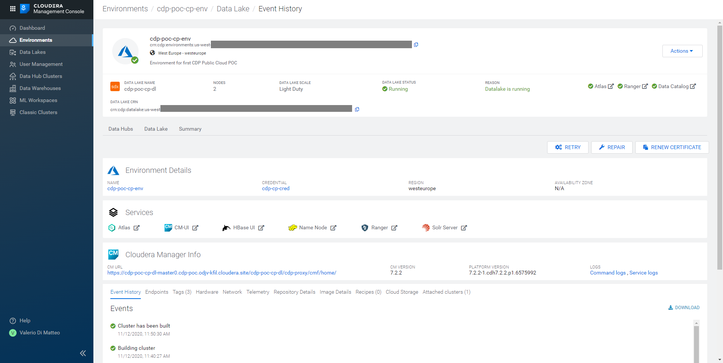723x363 pixels.
Task: Click the HBase orca icon
Action: (x=226, y=228)
